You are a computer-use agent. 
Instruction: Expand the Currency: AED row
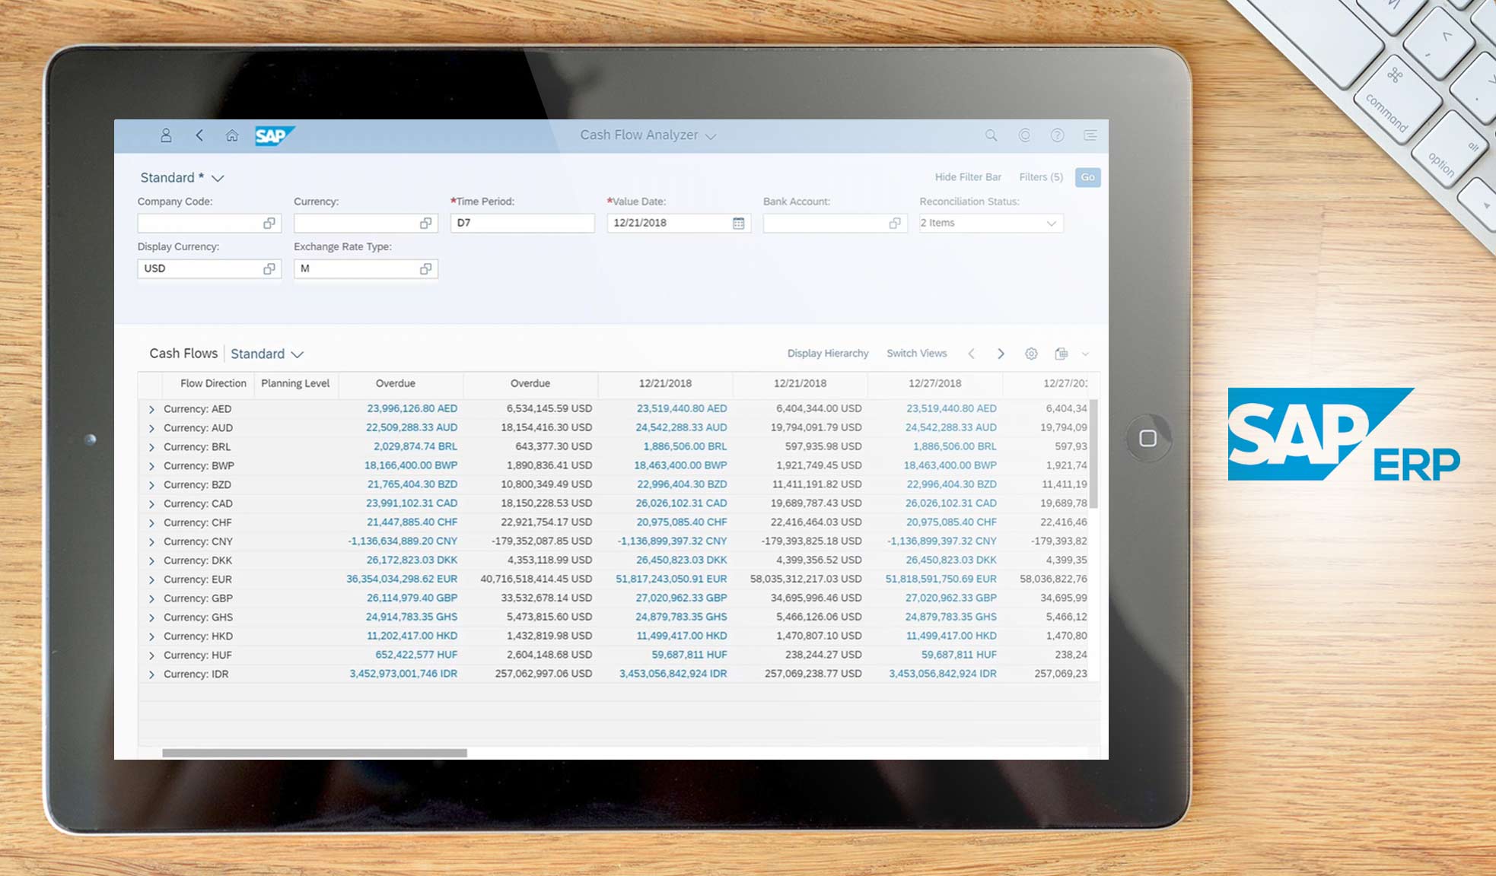pyautogui.click(x=151, y=409)
